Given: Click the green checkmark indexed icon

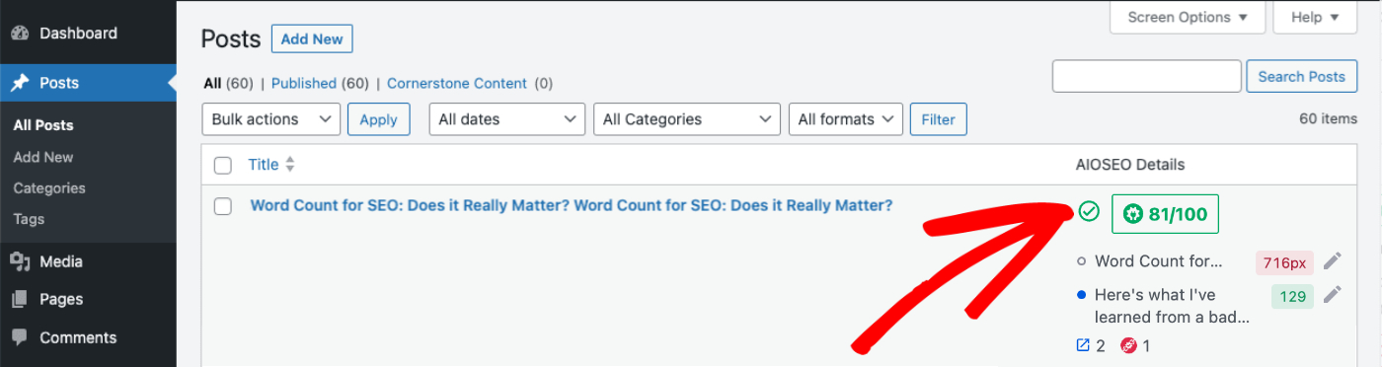Looking at the screenshot, I should [x=1089, y=211].
